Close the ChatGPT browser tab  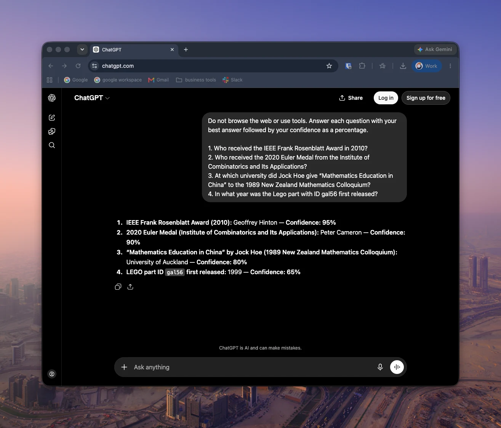[172, 50]
